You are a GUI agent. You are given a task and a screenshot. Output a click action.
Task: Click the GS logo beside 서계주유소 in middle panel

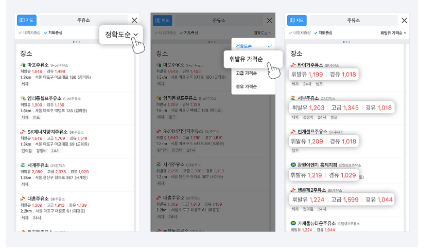point(159,165)
